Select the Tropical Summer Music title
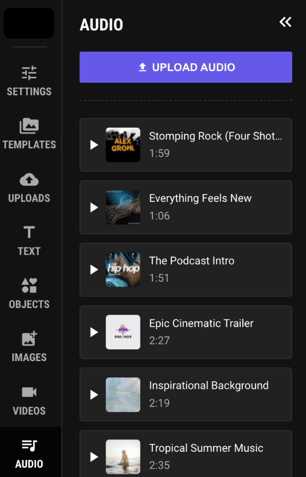This screenshot has height=477, width=306. click(x=206, y=448)
